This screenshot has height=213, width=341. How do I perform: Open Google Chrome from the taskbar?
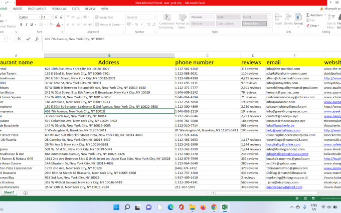[x=214, y=207]
